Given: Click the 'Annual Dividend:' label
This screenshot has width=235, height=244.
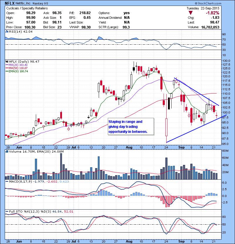Looking at the screenshot, I should (110, 18).
